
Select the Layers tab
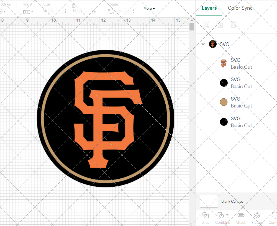coord(209,8)
